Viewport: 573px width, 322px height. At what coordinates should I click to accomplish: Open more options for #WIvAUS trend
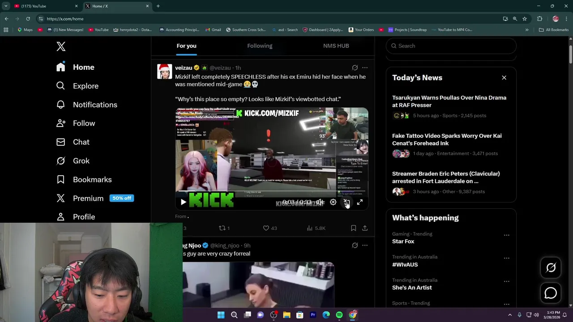coord(506,258)
